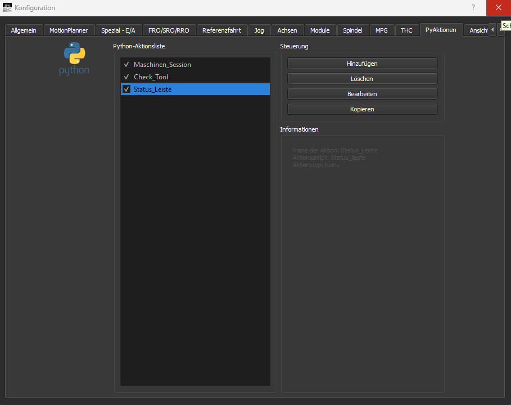Open the Module tab
Image resolution: width=511 pixels, height=405 pixels.
tap(320, 30)
